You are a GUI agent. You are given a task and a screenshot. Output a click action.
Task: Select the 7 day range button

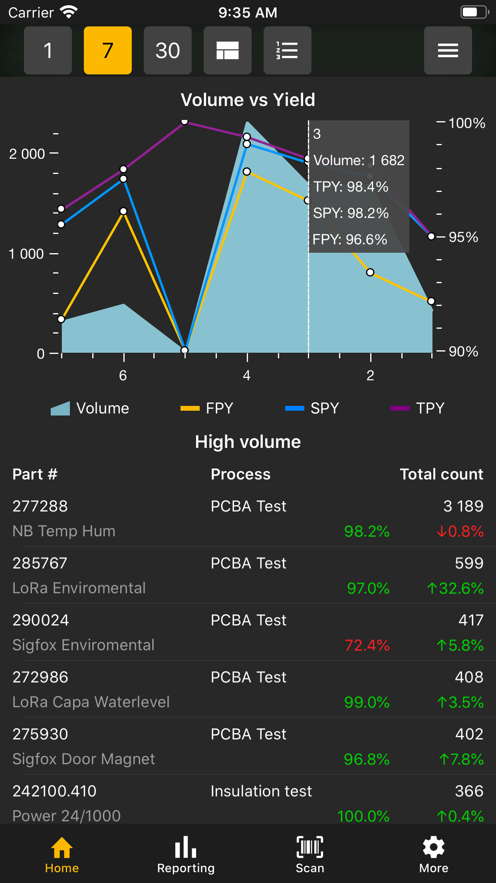coord(108,50)
